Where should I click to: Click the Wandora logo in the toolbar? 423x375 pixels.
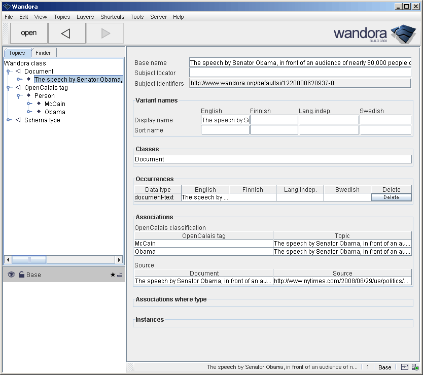pyautogui.click(x=374, y=33)
